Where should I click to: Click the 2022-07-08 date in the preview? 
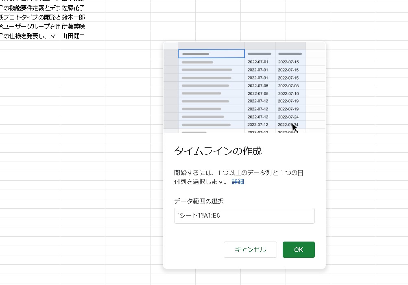pyautogui.click(x=288, y=86)
